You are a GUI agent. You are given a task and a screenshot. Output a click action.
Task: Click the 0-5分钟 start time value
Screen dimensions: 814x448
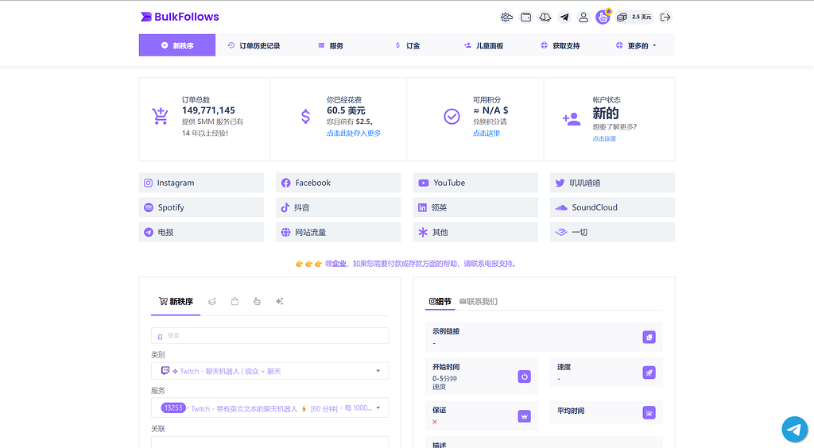coord(444,379)
